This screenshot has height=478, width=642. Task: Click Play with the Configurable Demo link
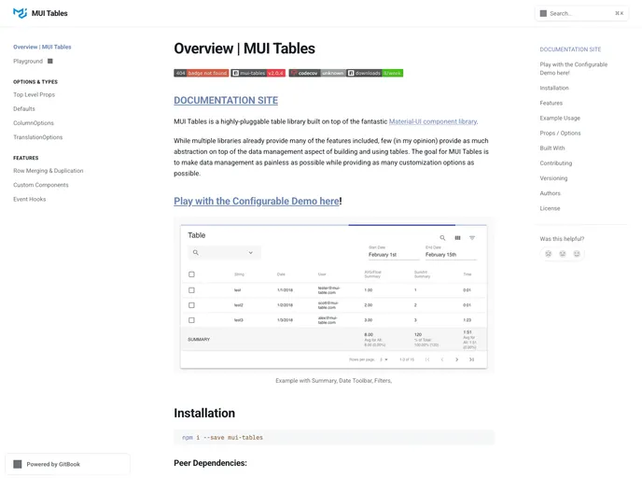(x=257, y=201)
